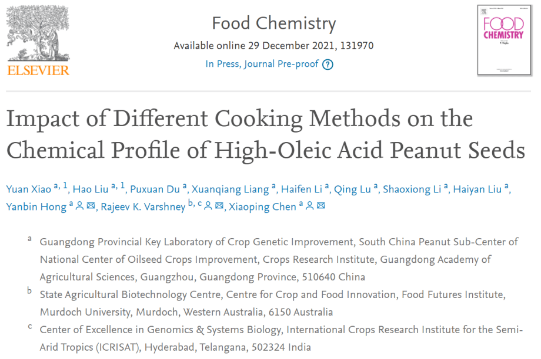The width and height of the screenshot is (541, 359).
Task: Click the envelope icon after Yanbin Hong
Action: (91, 206)
